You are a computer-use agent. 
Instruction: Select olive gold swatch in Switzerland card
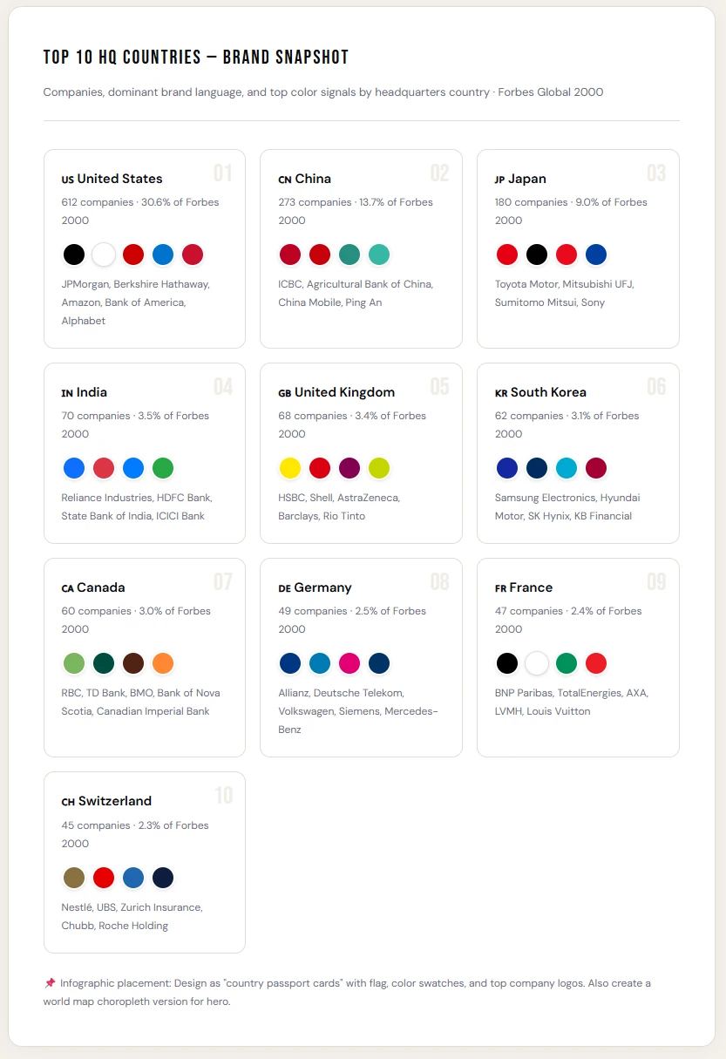(74, 878)
